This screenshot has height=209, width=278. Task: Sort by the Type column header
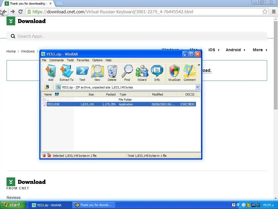point(133,94)
